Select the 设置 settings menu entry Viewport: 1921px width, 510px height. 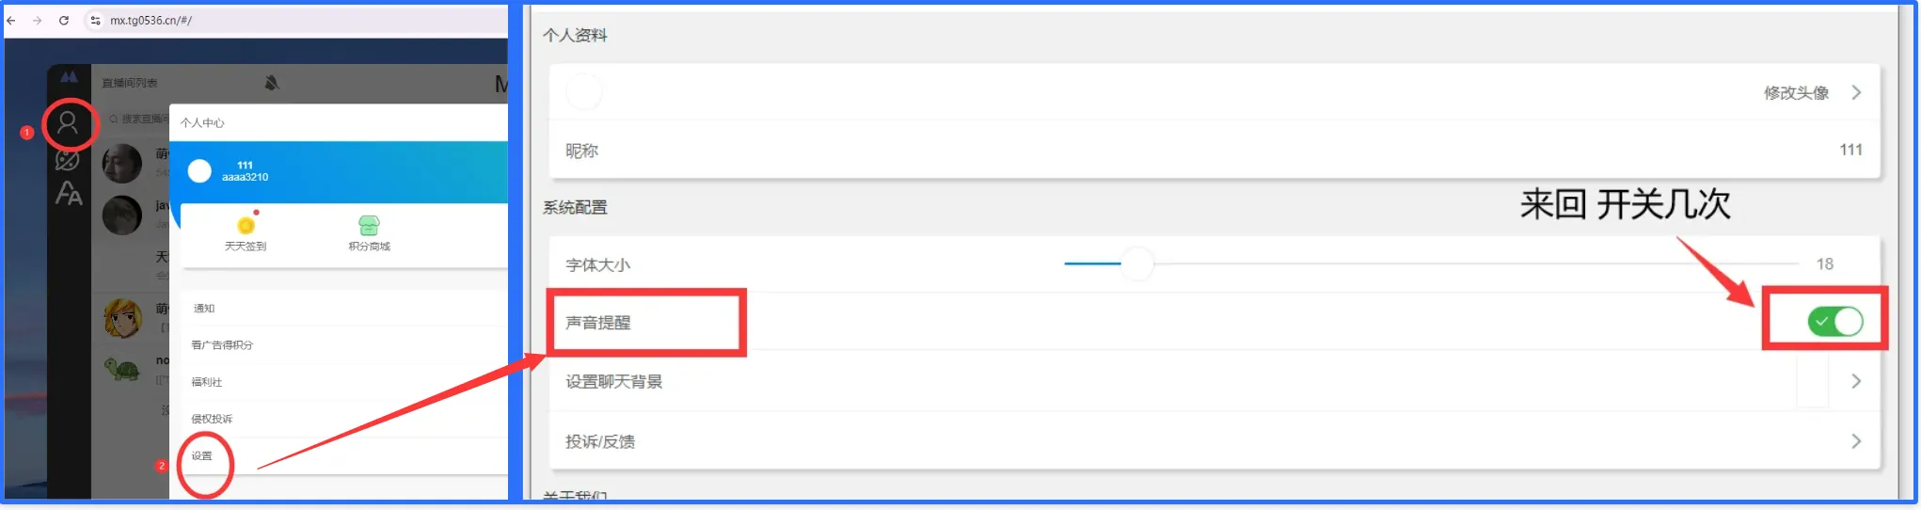coord(202,456)
